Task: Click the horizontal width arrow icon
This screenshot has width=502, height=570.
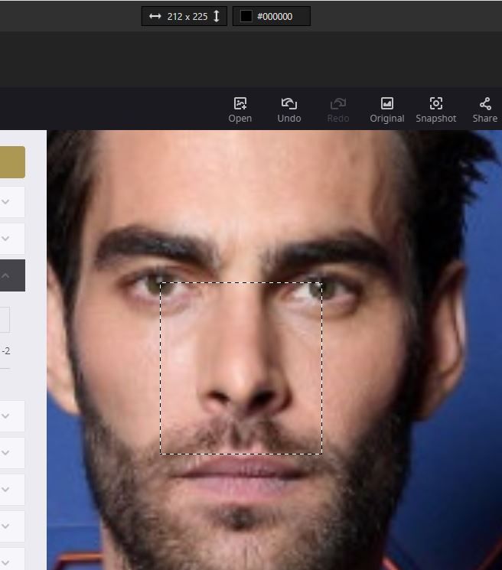Action: [x=155, y=16]
